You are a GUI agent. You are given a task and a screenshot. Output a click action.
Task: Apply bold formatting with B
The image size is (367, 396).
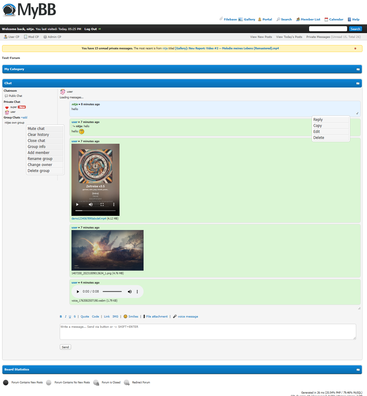(61, 317)
